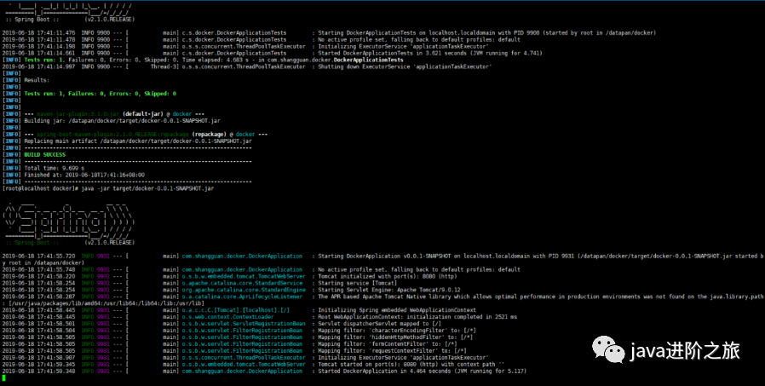Click the 'o.s.b.w.servlet.ServletRegistrationBean' logger name
765x386 pixels.
click(x=244, y=324)
